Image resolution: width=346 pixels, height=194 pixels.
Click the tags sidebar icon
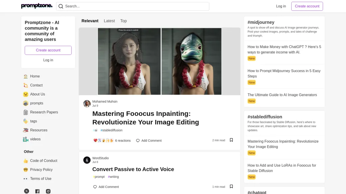[x=26, y=121]
